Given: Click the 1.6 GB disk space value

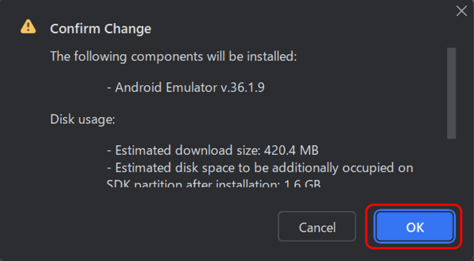Looking at the screenshot, I should (302, 183).
